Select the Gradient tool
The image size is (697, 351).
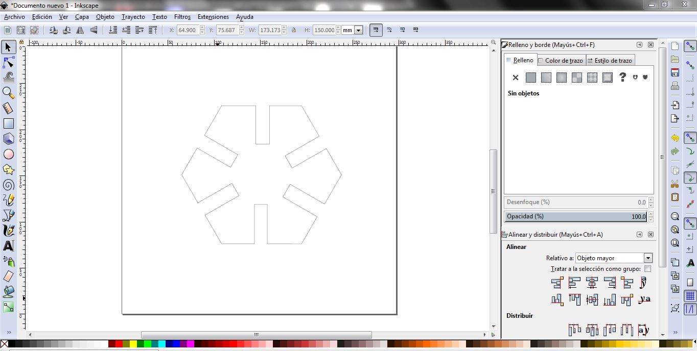[8, 307]
